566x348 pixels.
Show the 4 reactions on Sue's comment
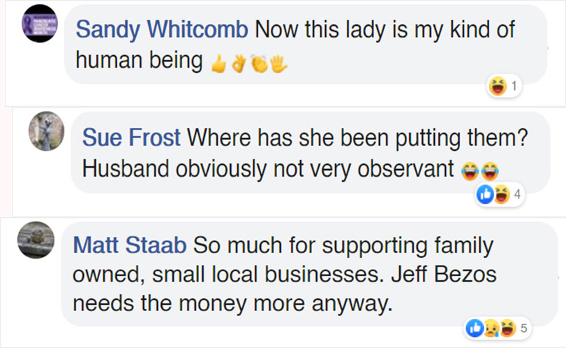(x=516, y=194)
